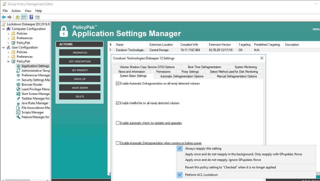The height and width of the screenshot is (181, 320).
Task: Expand Preferences under User Configuration
Action: (x=9, y=57)
